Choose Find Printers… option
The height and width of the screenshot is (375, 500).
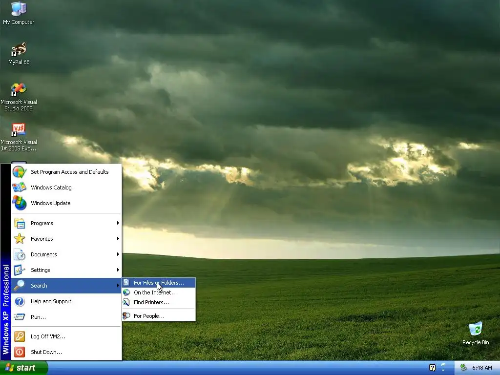(x=159, y=302)
